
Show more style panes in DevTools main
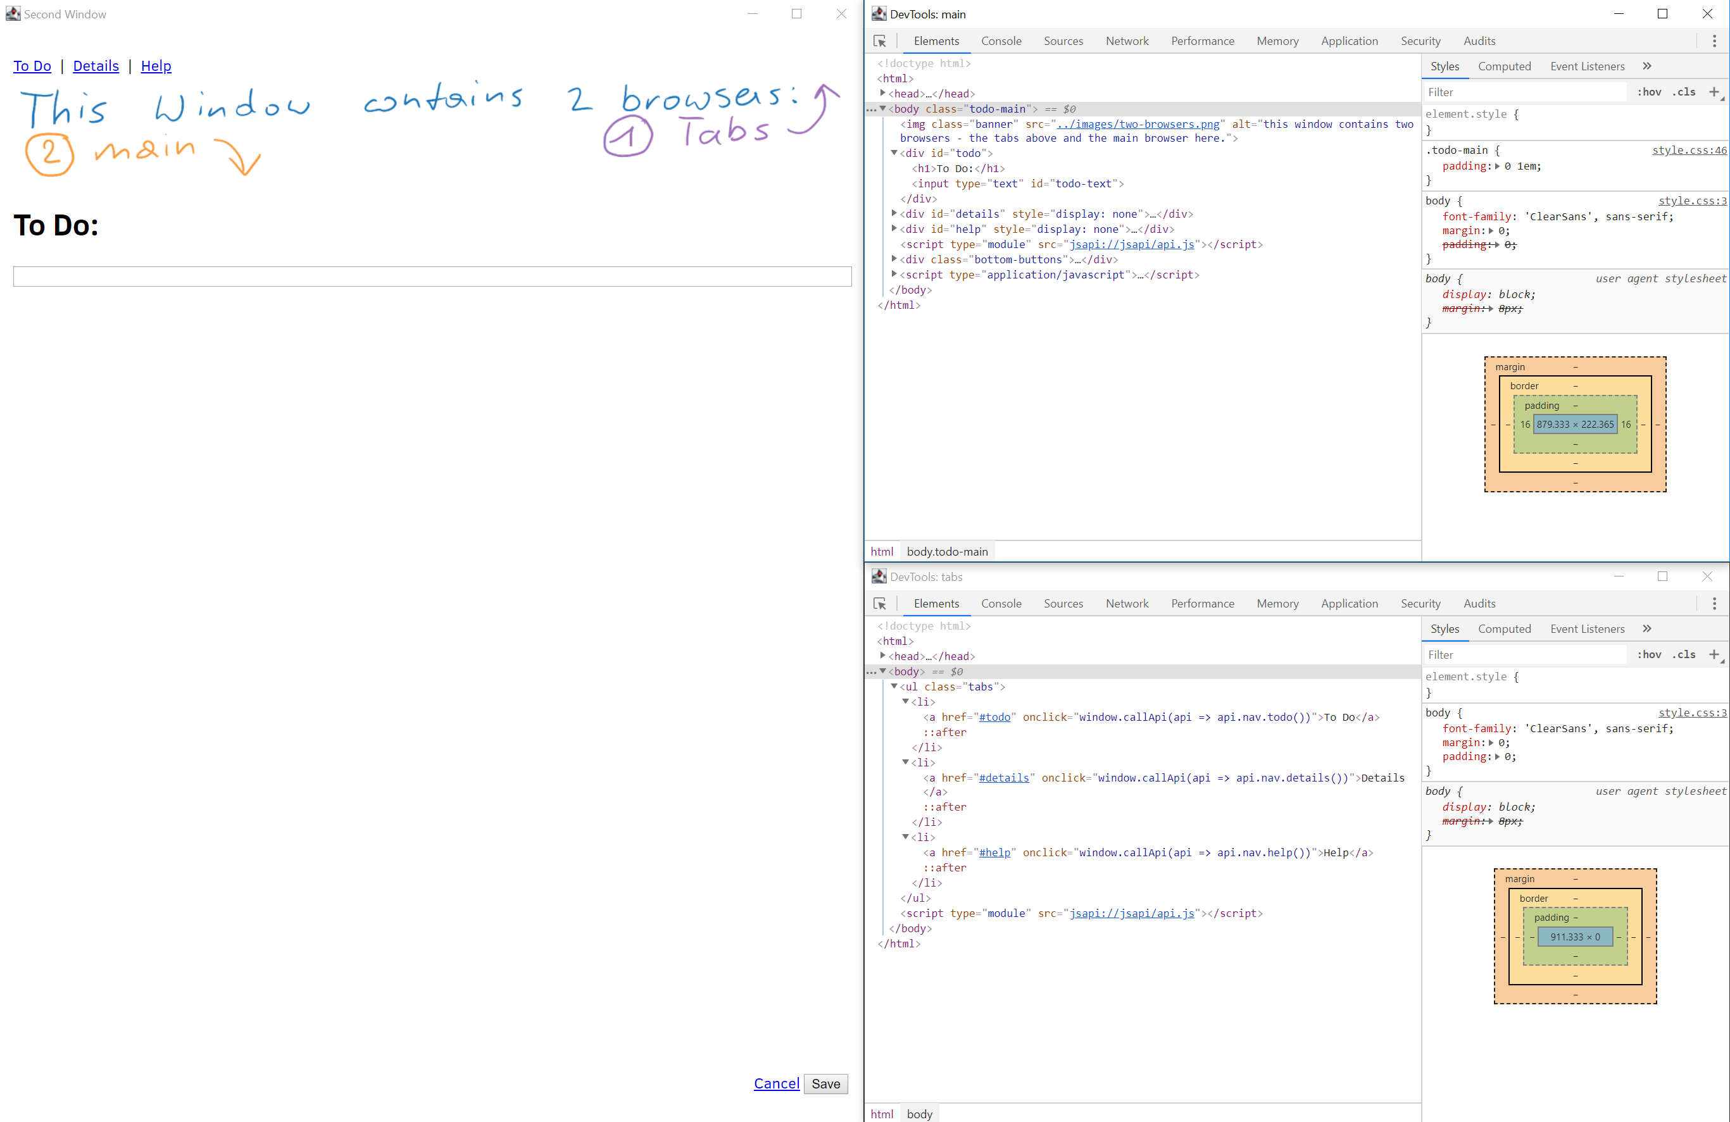pyautogui.click(x=1646, y=66)
